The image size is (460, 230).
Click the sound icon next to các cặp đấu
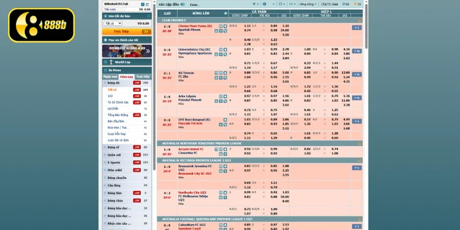182,4
